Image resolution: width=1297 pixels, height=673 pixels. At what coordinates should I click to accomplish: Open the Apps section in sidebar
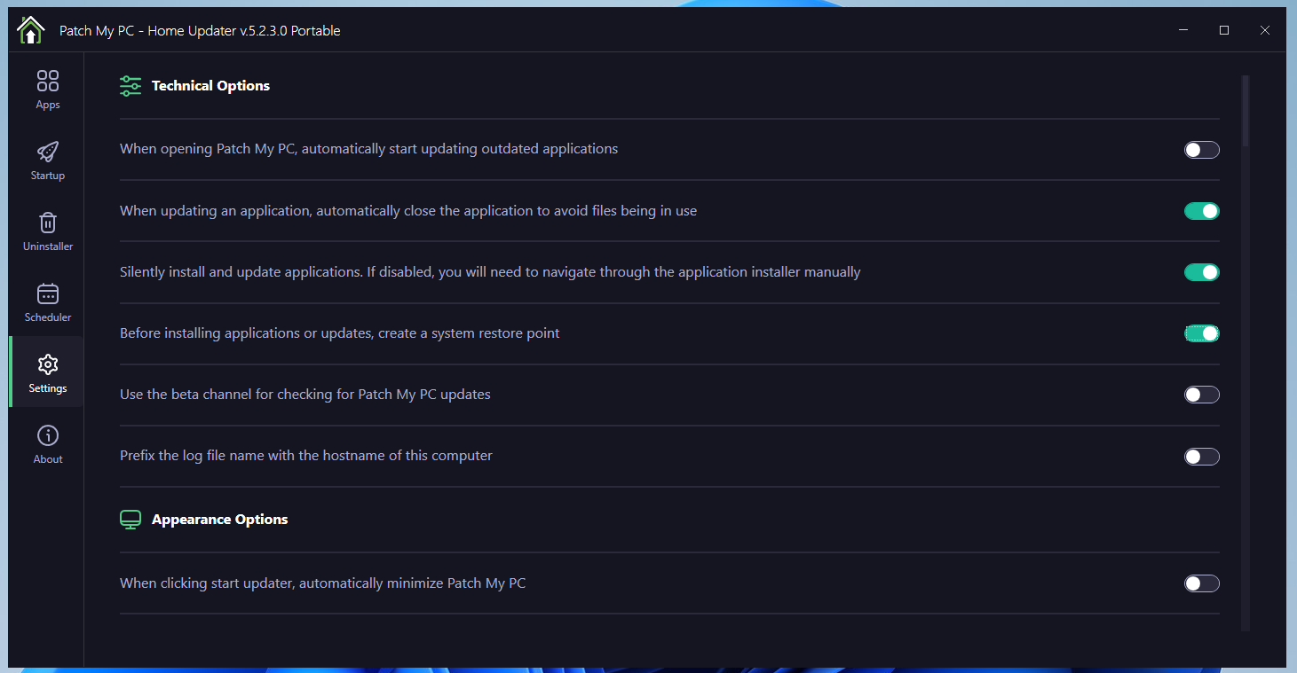(x=48, y=90)
